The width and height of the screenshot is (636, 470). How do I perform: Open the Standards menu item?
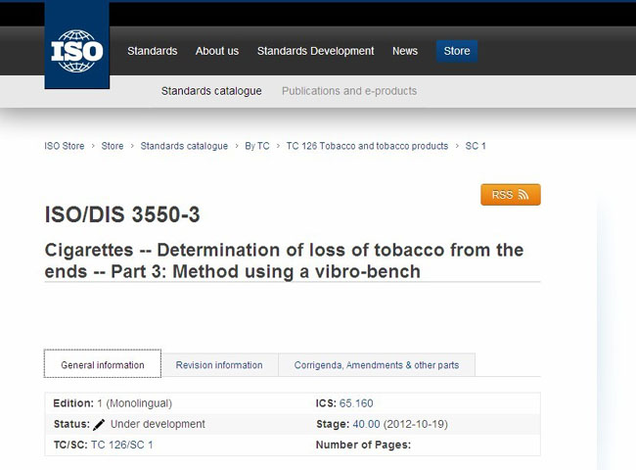152,51
